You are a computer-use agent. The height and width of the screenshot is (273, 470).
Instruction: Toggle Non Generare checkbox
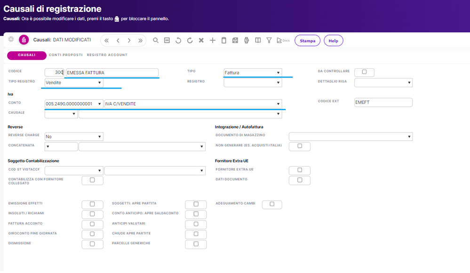[x=300, y=146]
